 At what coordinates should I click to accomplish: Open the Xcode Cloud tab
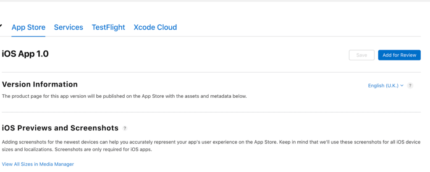pyautogui.click(x=155, y=27)
